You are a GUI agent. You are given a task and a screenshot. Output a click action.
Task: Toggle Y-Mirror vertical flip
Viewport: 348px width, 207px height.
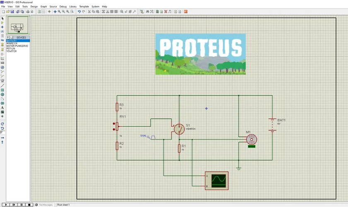click(2, 142)
